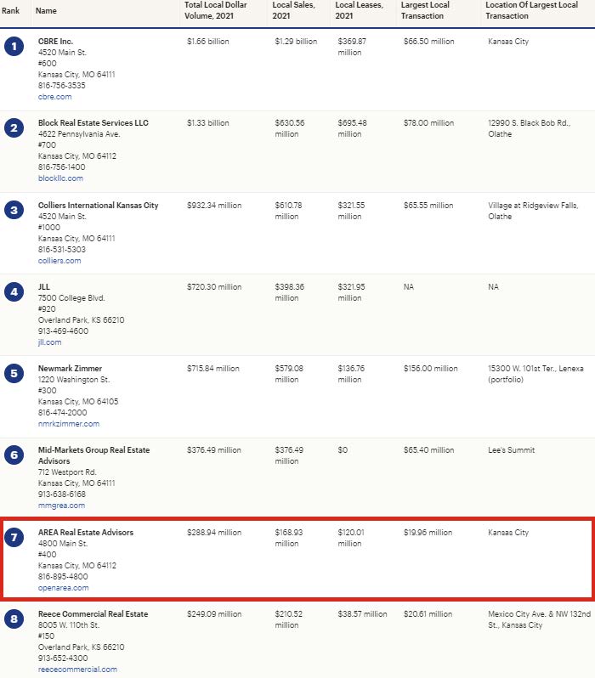
Task: Select the Local Leases, 2021 column header
Action: click(360, 10)
